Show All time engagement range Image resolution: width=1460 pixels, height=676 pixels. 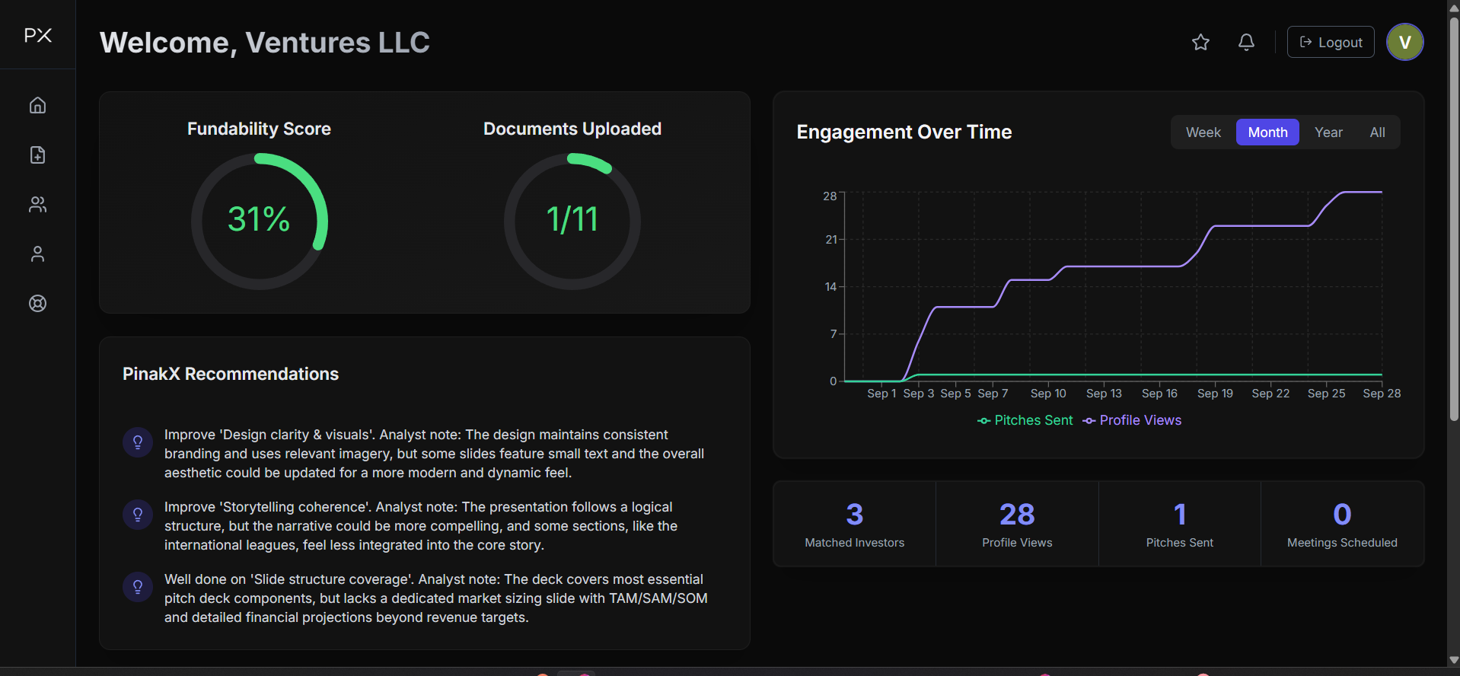(1377, 132)
